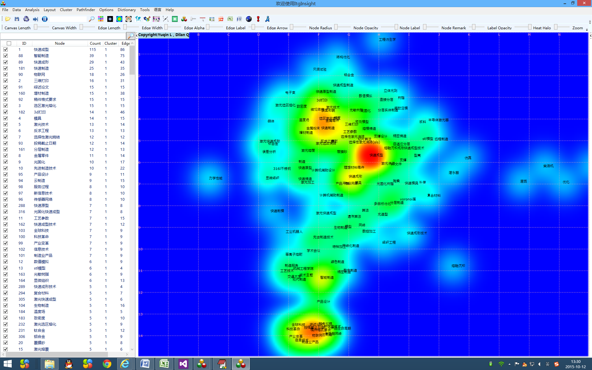The height and width of the screenshot is (370, 592).
Task: Click the Canvas Length slider
Action: tap(41, 27)
